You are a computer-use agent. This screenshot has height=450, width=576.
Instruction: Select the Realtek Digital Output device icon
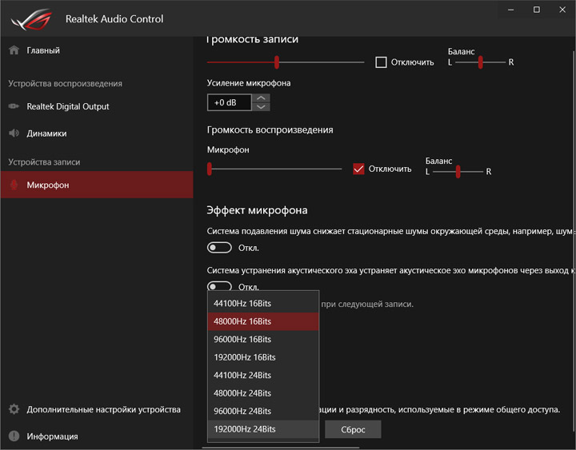(14, 106)
